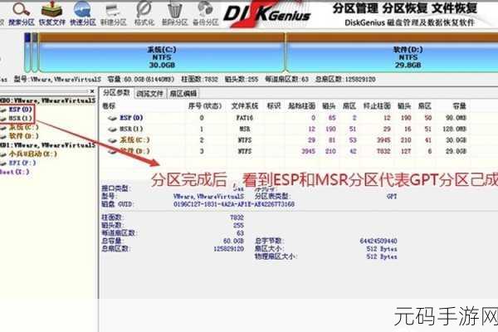Open the 恢复文件 file recovery tool
498x332 pixels.
pyautogui.click(x=52, y=14)
